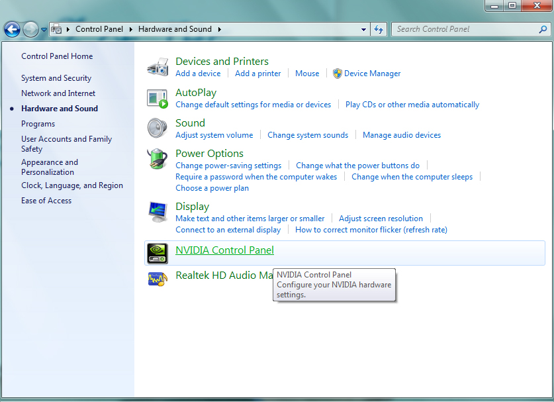554x402 pixels.
Task: Open Ease of Access category
Action: pyautogui.click(x=46, y=201)
